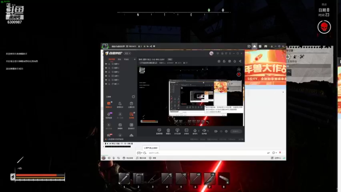Toggle lock on the last source row

pyautogui.click(x=109, y=84)
